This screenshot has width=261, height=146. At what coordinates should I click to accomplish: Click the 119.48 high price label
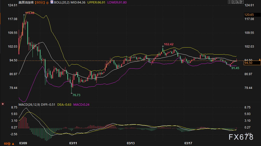tap(30, 13)
